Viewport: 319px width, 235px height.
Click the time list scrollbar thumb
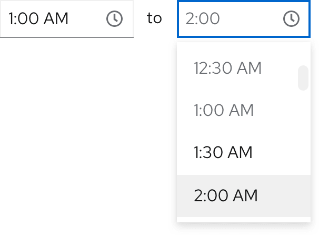point(303,78)
